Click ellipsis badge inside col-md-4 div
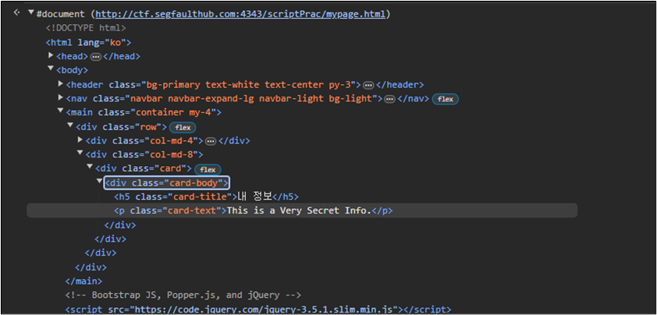657x315 pixels. [211, 141]
